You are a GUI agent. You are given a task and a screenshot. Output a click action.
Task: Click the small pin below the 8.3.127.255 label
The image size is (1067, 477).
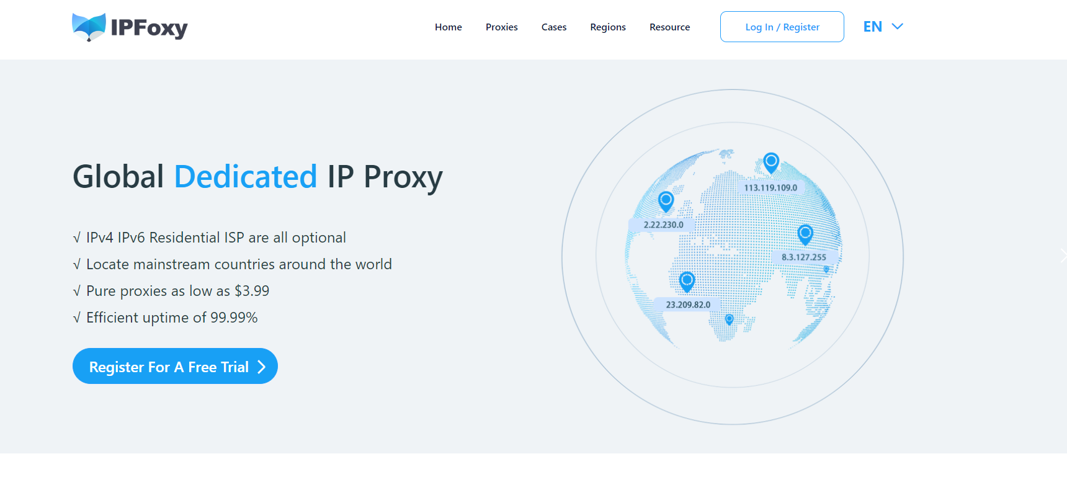(826, 270)
